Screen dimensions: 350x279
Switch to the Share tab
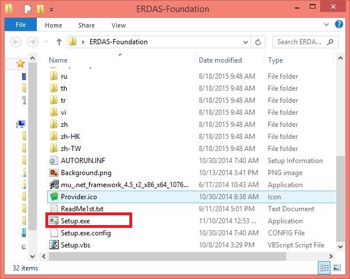tap(86, 25)
